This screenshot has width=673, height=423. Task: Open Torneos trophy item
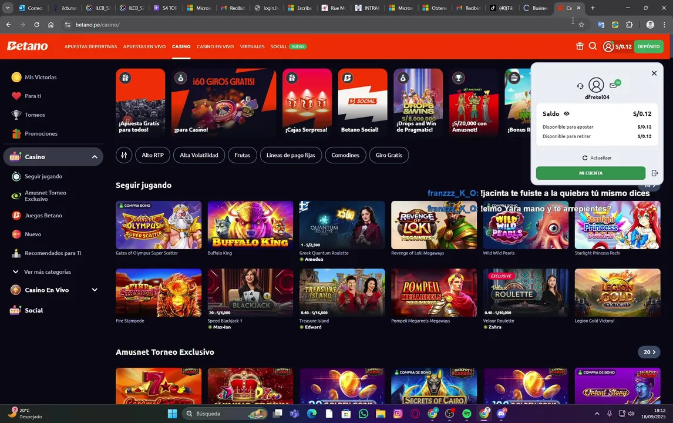click(28, 115)
